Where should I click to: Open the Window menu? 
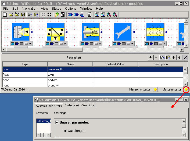86,9
